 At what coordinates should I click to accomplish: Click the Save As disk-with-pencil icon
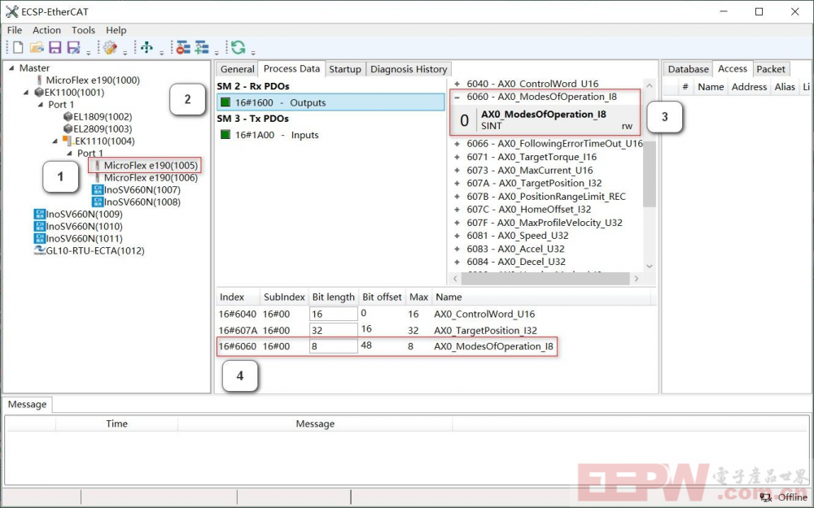(x=74, y=48)
